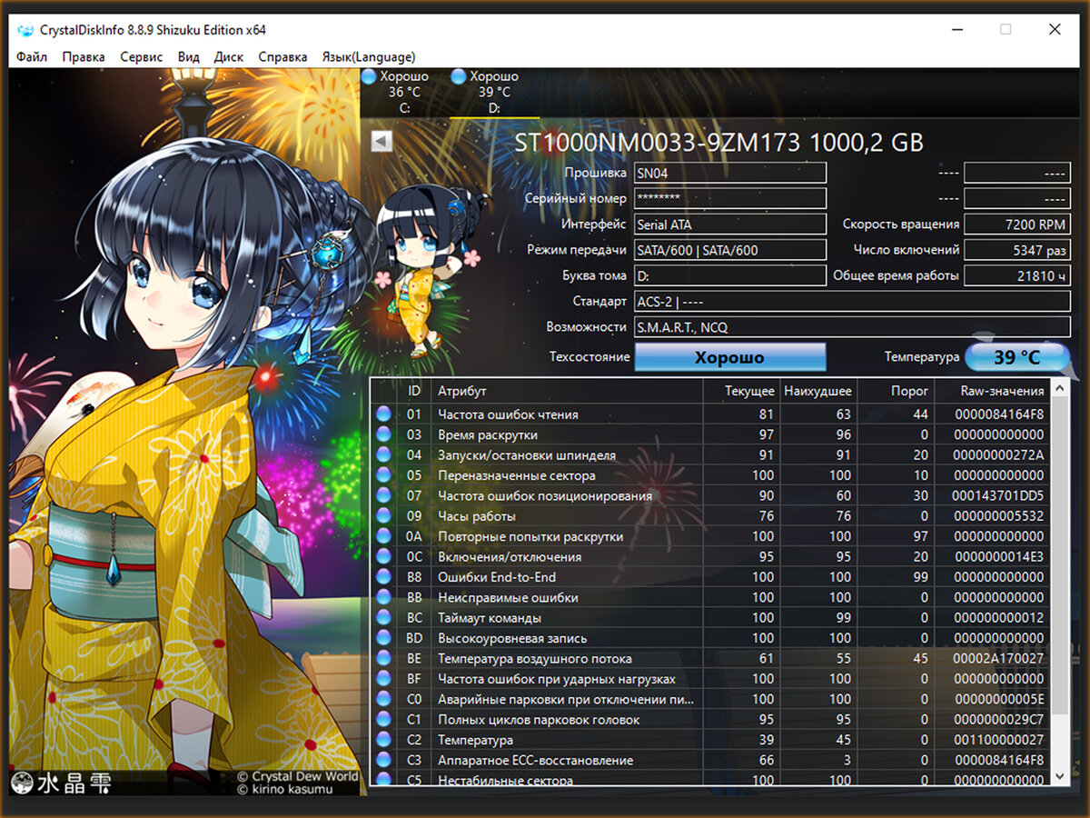The image size is (1090, 818).
Task: Click status orb for attribute C0 row
Action: 383,699
